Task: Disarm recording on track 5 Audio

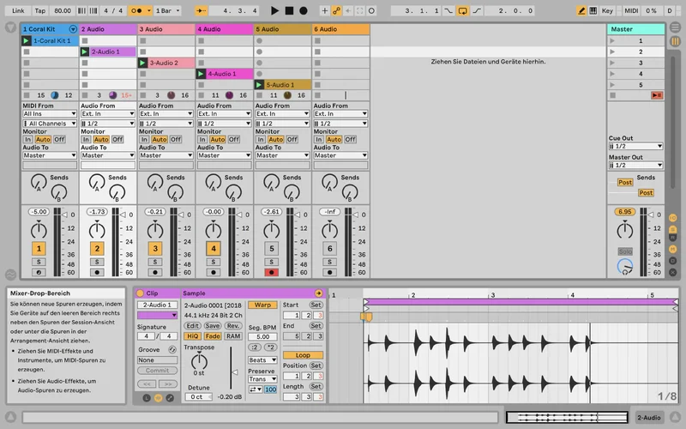Action: (x=272, y=271)
